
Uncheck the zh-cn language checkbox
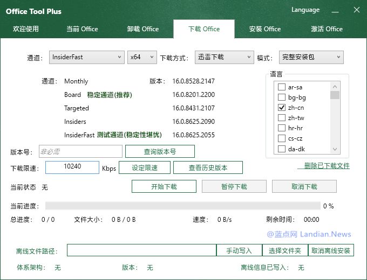282,107
